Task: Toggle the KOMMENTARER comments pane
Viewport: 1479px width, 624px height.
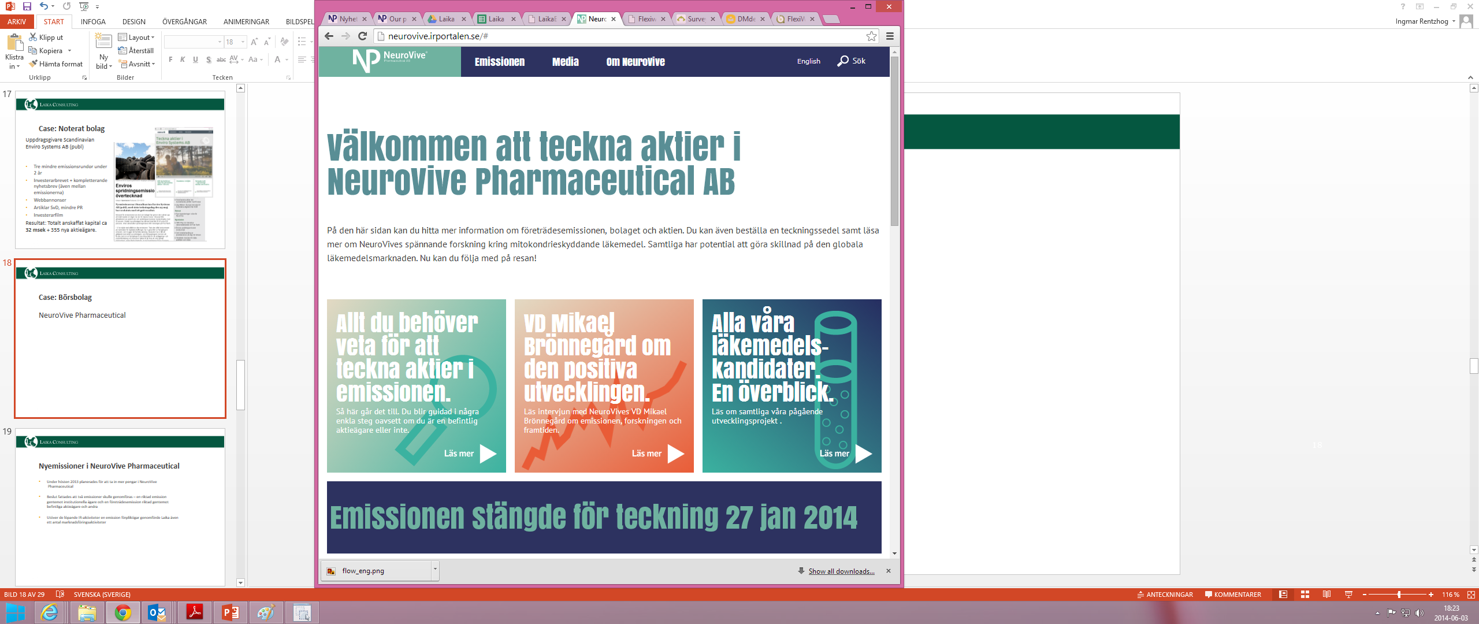Action: [x=1233, y=595]
